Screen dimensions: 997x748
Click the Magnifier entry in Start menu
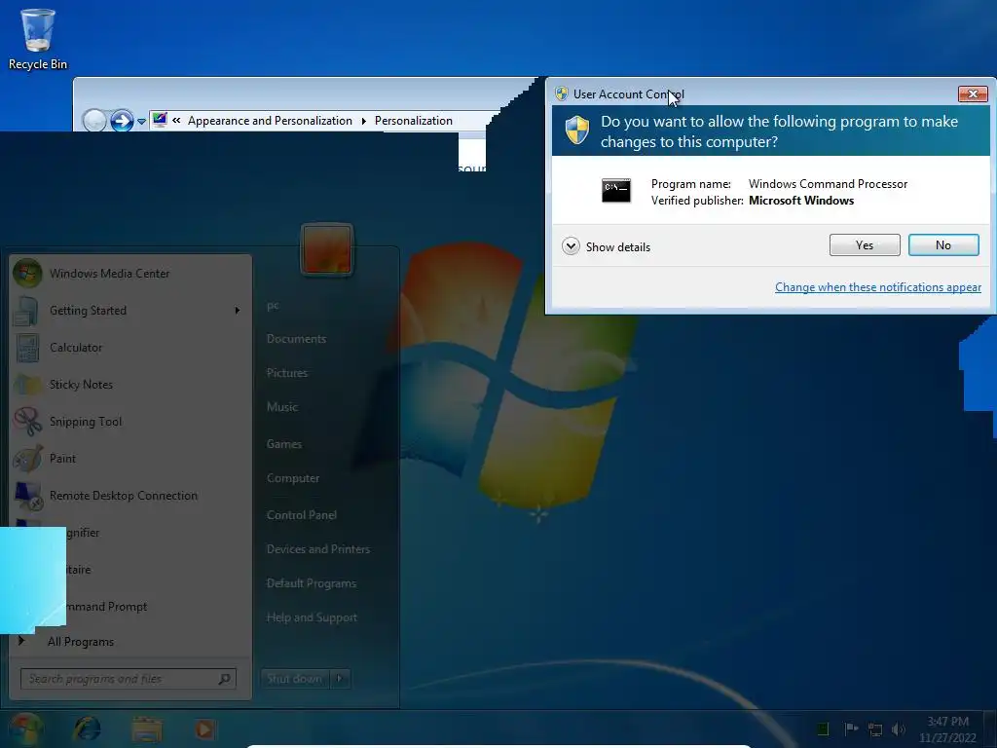(83, 533)
